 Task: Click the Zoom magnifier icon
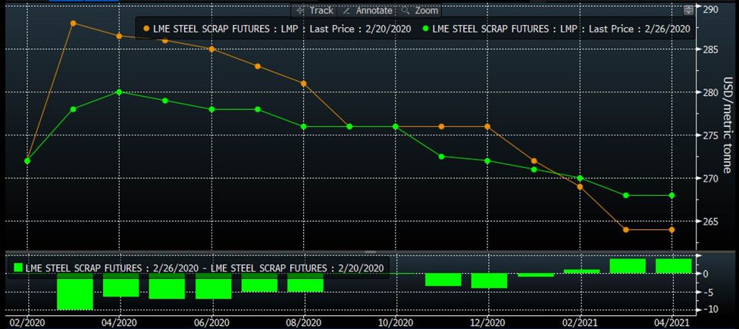[x=406, y=11]
